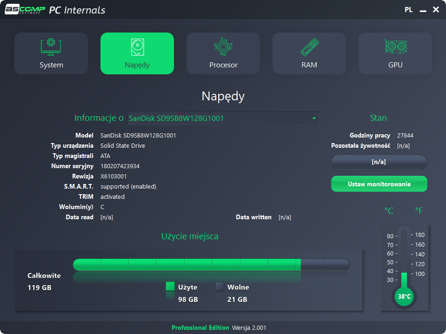Click the Całkowite 119 GB value
The image size is (446, 334).
pyautogui.click(x=39, y=288)
